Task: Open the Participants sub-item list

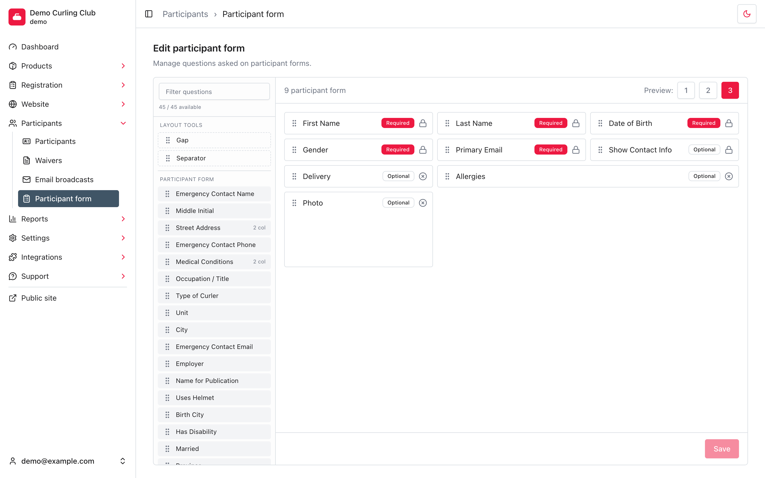Action: 69,141
